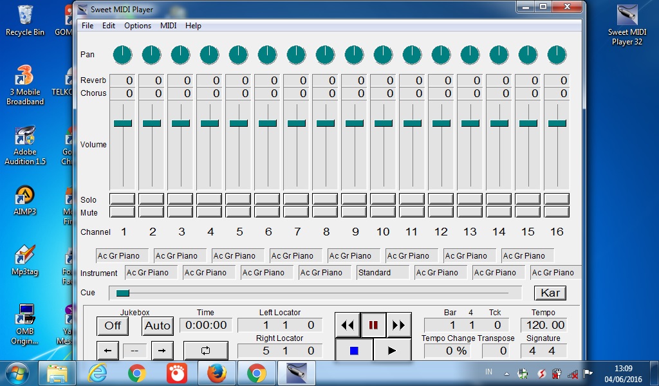The image size is (659, 386).
Task: Start playback with the black play triangle
Action: click(x=392, y=351)
